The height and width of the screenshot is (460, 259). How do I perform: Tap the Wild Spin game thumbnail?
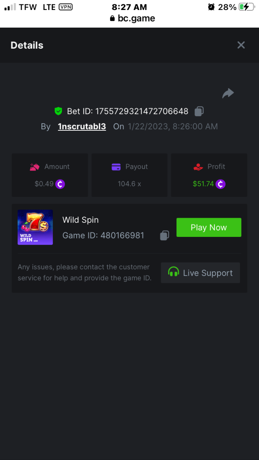tap(35, 227)
